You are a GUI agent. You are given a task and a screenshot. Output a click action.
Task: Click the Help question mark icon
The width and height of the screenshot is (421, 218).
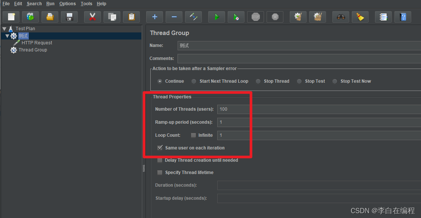pos(403,17)
